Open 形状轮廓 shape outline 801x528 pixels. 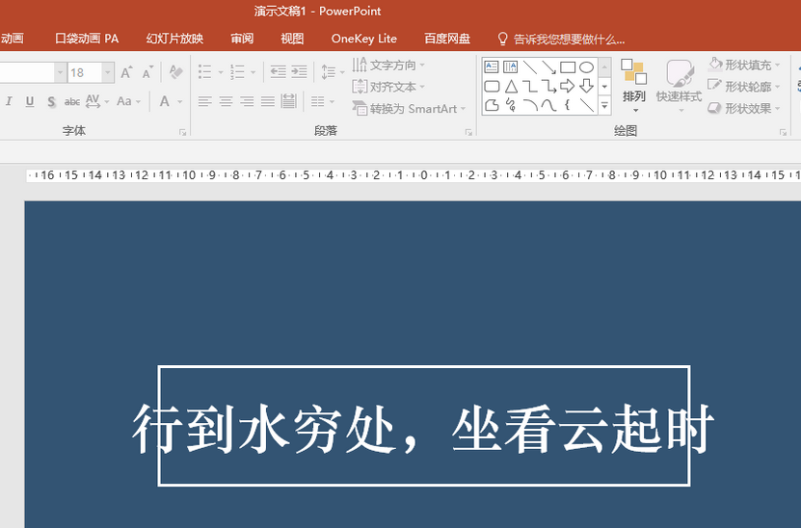click(744, 87)
